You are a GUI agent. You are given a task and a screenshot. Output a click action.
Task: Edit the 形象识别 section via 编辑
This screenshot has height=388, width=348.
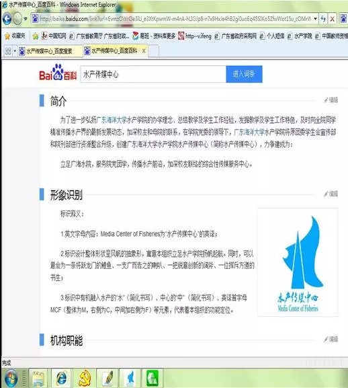coord(331,194)
